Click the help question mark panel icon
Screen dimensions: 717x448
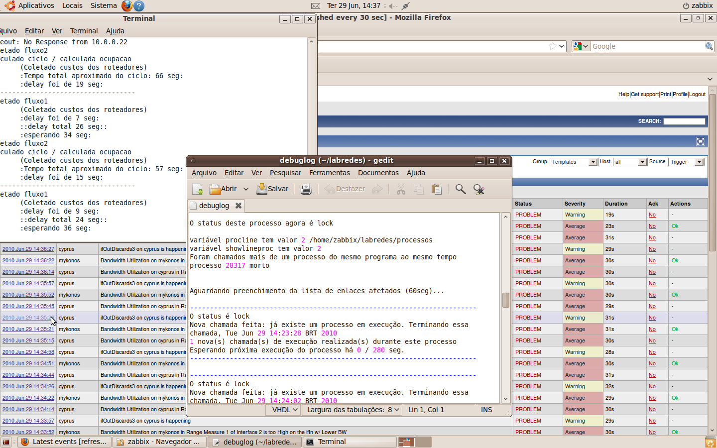pyautogui.click(x=139, y=6)
